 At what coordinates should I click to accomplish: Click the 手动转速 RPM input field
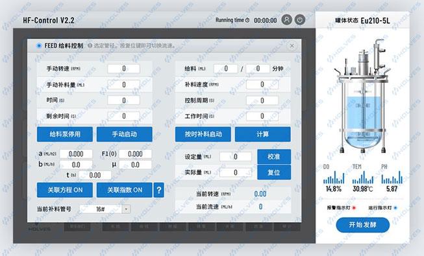coord(123,69)
